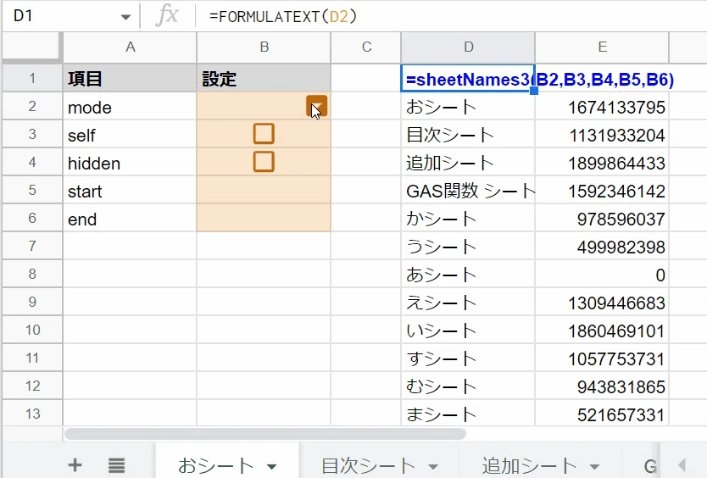
Task: Select the cell with value 1674133795
Action: pos(602,106)
